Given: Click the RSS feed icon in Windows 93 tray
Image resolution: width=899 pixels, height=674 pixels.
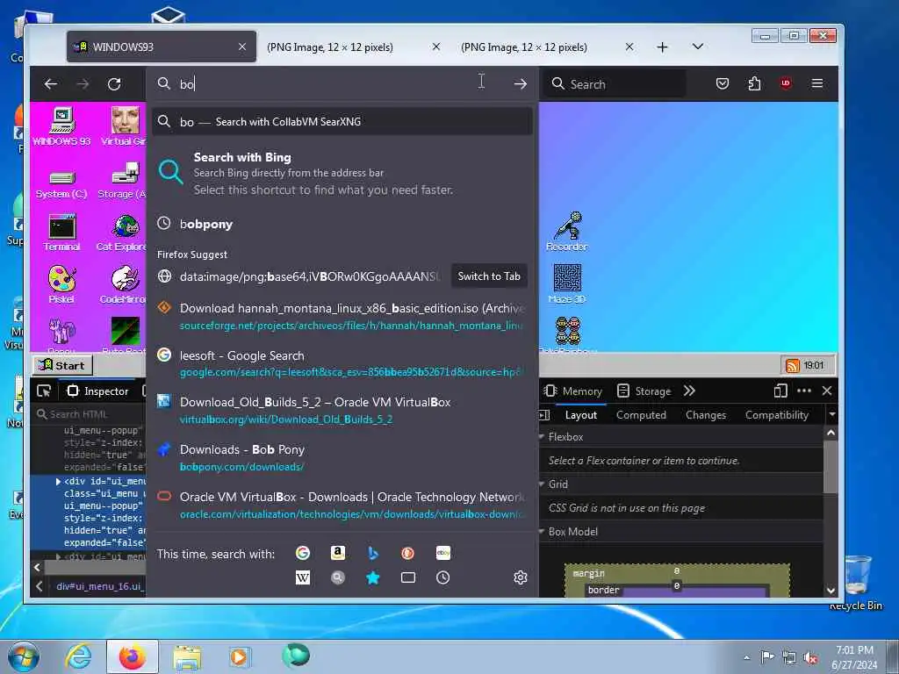Looking at the screenshot, I should click(793, 366).
